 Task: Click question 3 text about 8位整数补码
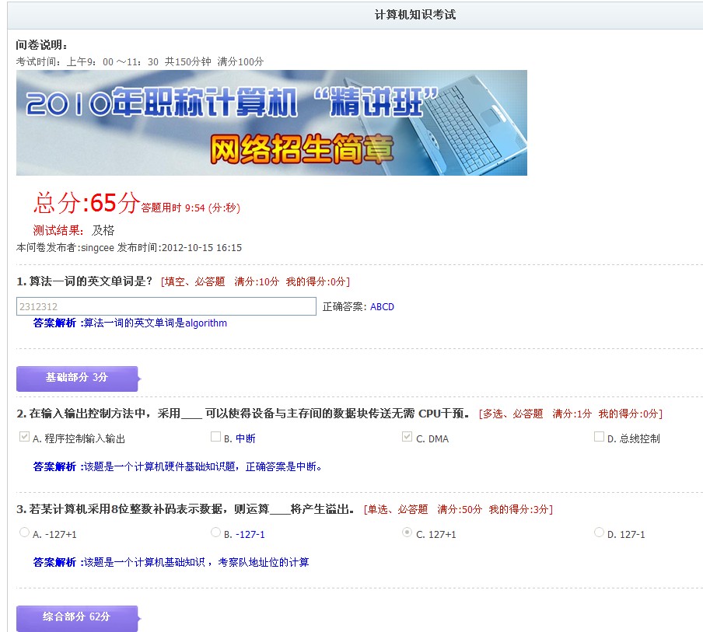click(186, 509)
